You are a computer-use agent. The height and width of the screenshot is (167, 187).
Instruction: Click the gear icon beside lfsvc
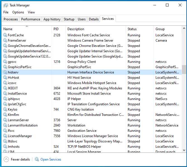click(x=5, y=130)
